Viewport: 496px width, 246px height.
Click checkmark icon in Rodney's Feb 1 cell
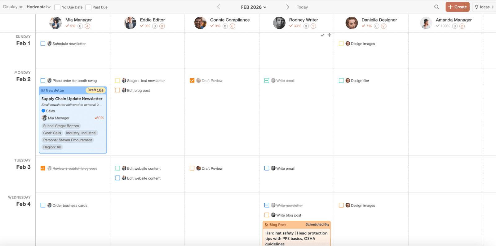pos(322,35)
